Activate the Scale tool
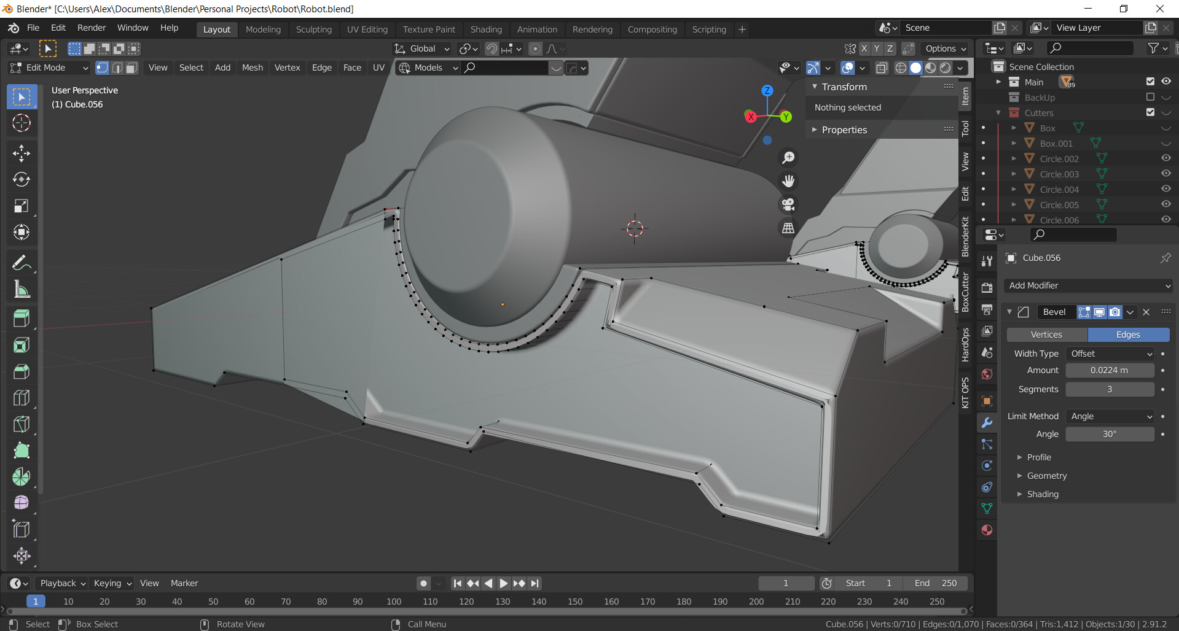This screenshot has width=1179, height=631. pyautogui.click(x=22, y=206)
